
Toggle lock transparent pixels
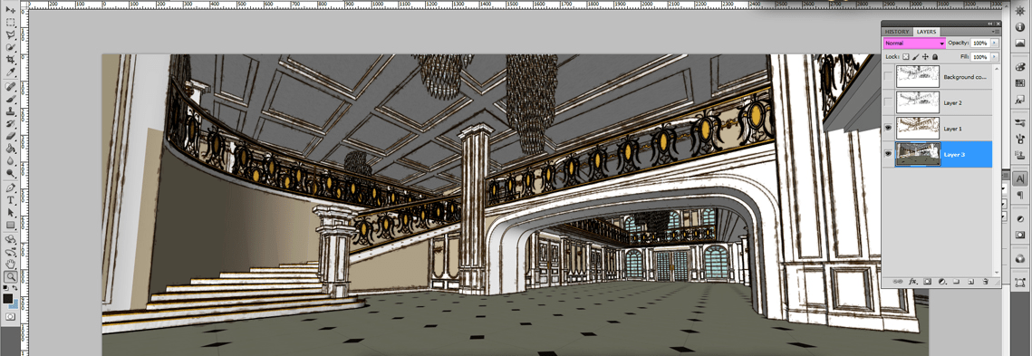click(906, 57)
